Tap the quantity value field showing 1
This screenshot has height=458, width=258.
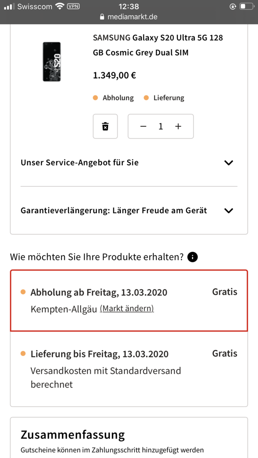tap(160, 126)
